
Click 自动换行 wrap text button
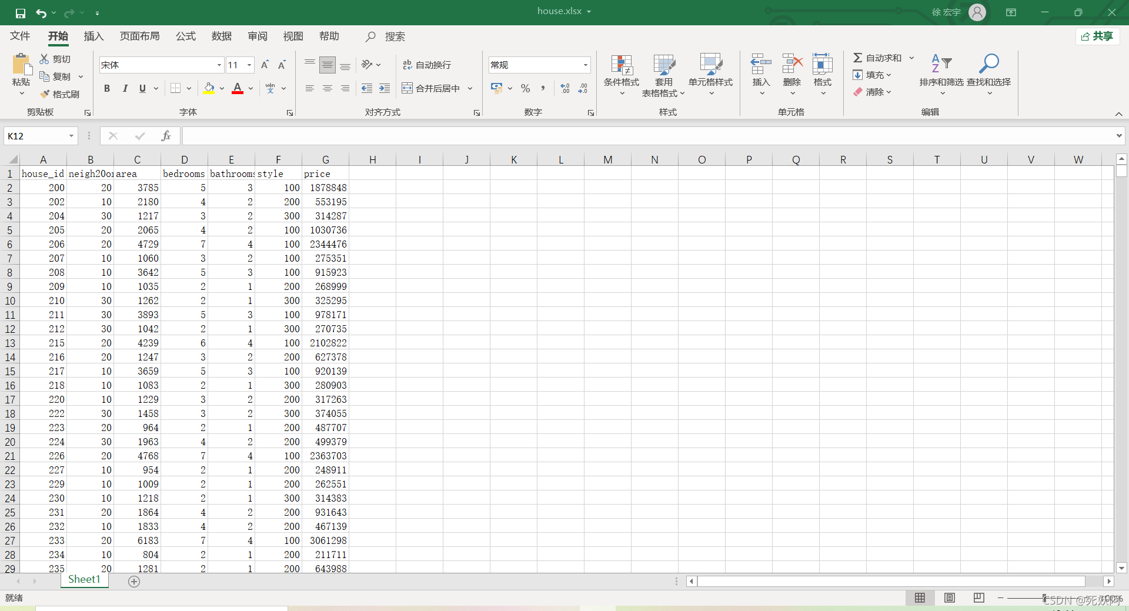coord(427,65)
